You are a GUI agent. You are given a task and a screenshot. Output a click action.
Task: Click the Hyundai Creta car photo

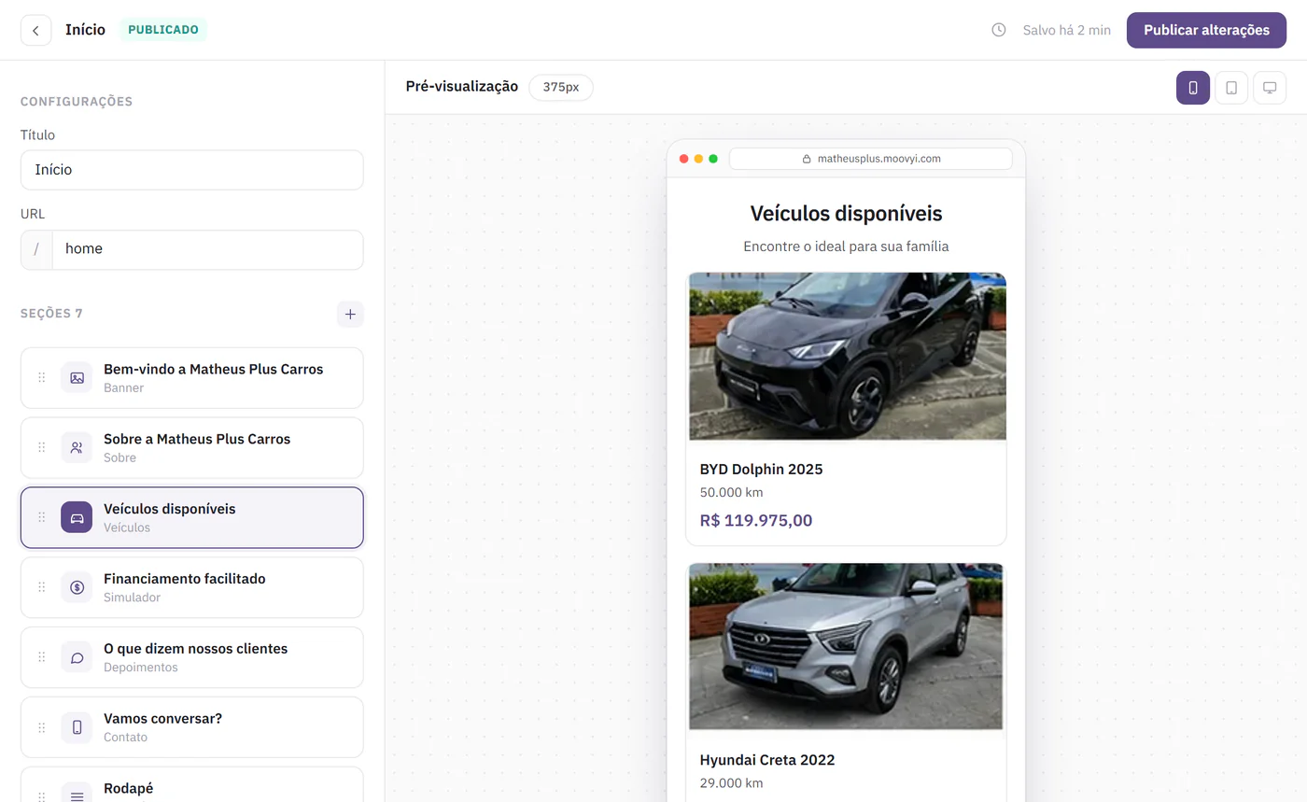pyautogui.click(x=846, y=646)
